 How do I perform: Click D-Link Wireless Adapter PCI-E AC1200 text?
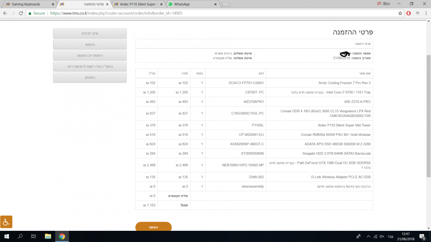click(x=341, y=177)
